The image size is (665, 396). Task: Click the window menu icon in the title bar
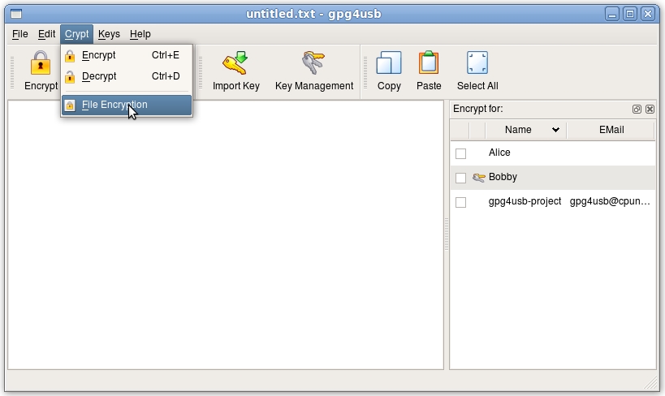(16, 14)
